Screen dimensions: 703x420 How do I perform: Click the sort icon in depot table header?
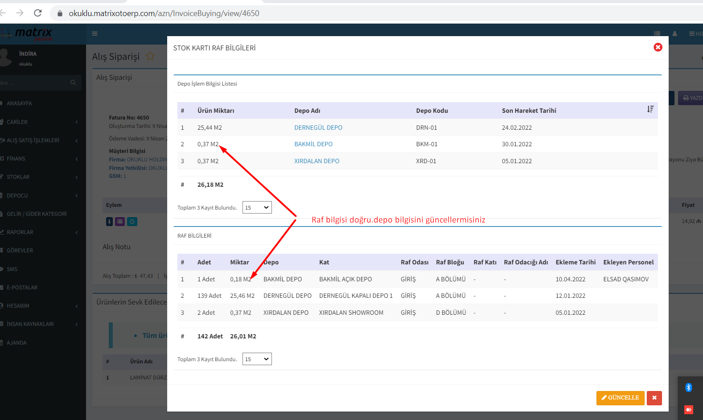(650, 110)
